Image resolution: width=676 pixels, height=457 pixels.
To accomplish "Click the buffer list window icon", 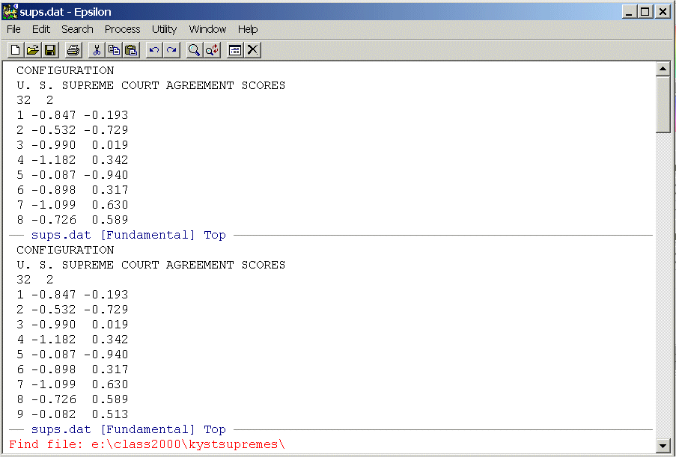I will pyautogui.click(x=235, y=50).
